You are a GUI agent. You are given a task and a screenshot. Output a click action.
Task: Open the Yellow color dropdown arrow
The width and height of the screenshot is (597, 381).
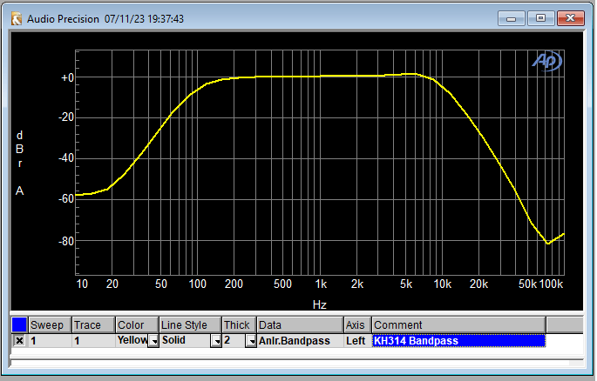click(x=153, y=341)
